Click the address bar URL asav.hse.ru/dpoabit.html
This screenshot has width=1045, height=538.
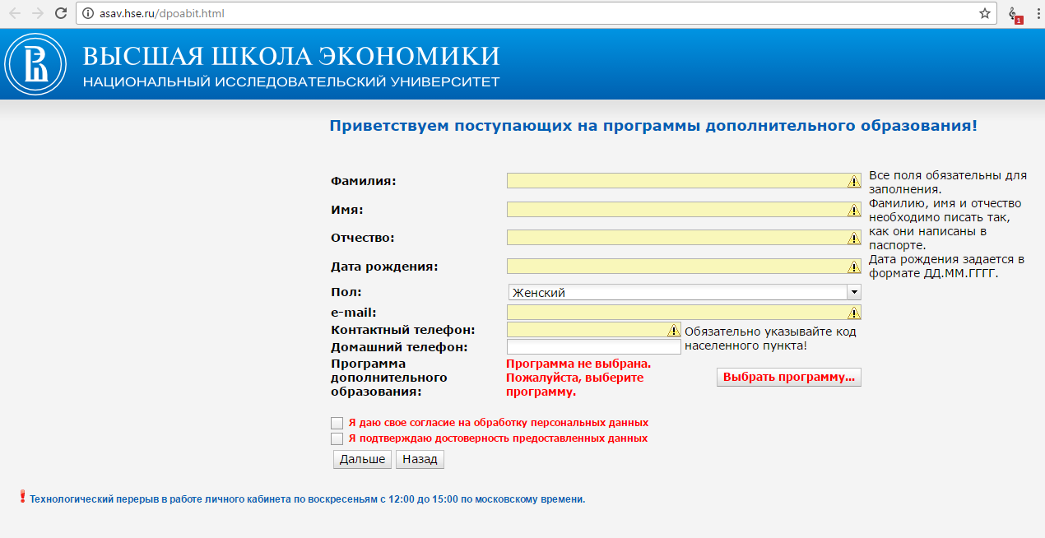point(161,13)
